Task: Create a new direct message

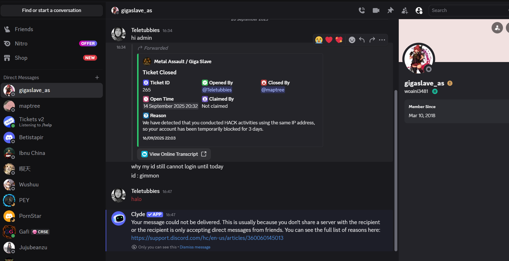Action: 97,77
